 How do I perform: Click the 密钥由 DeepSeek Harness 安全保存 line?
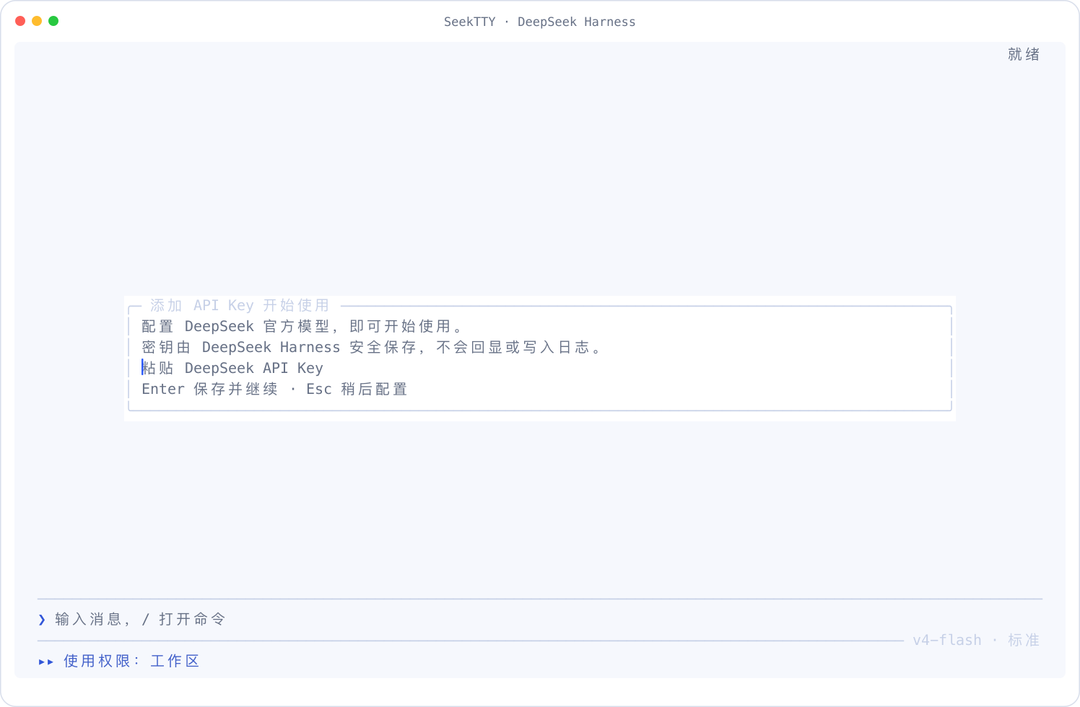(x=372, y=347)
